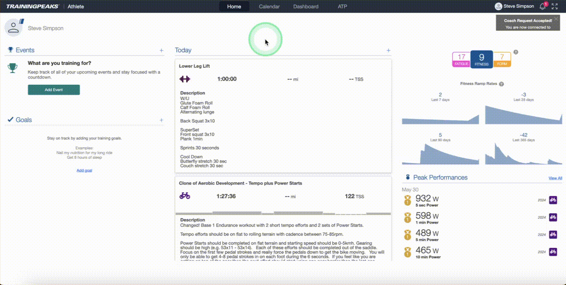Toggle the Form badge
This screenshot has width=566, height=285.
(502, 58)
